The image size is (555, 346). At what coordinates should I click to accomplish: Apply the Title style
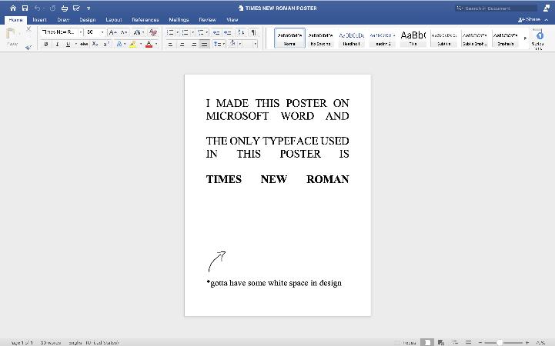pos(413,38)
